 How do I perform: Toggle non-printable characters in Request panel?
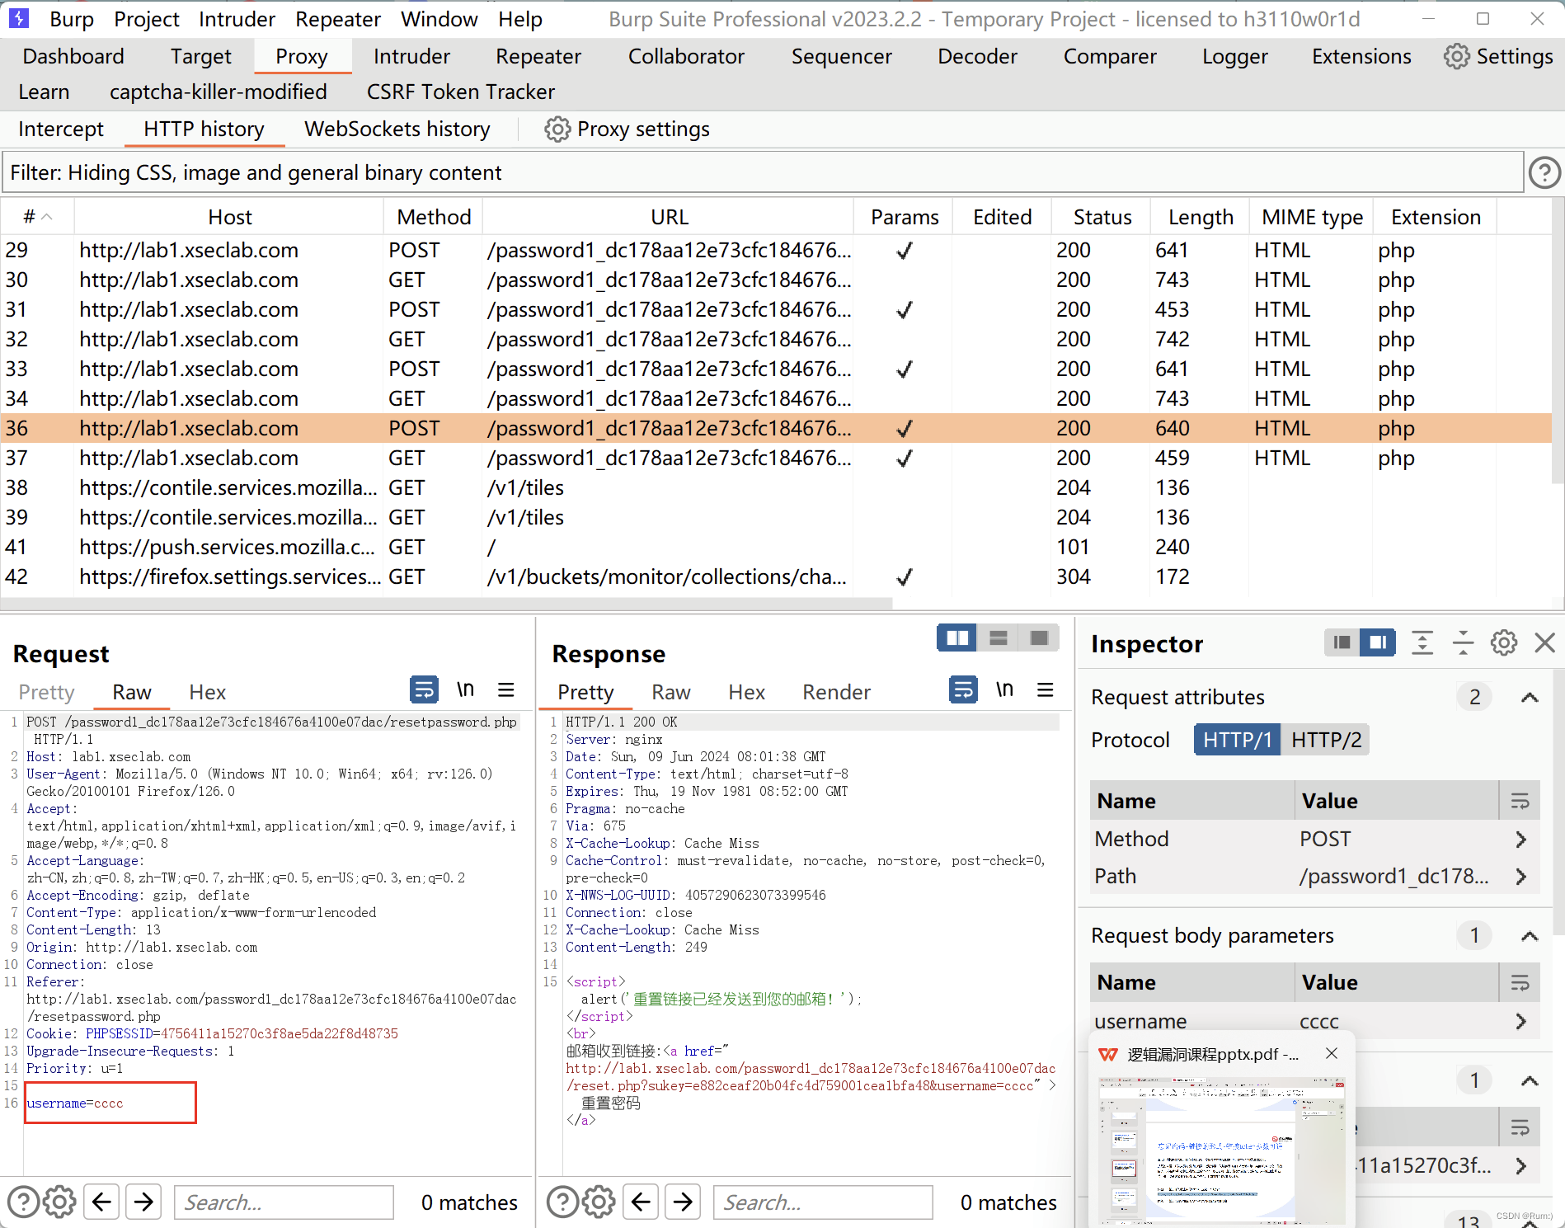(466, 689)
